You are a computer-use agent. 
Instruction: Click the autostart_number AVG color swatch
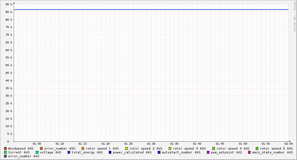pos(159,152)
